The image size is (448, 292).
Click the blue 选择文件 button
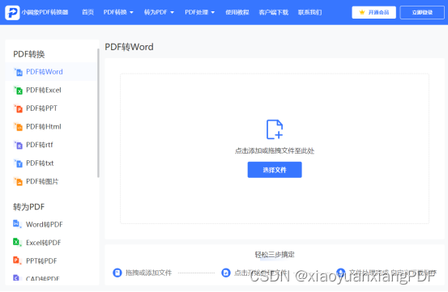[x=275, y=170]
